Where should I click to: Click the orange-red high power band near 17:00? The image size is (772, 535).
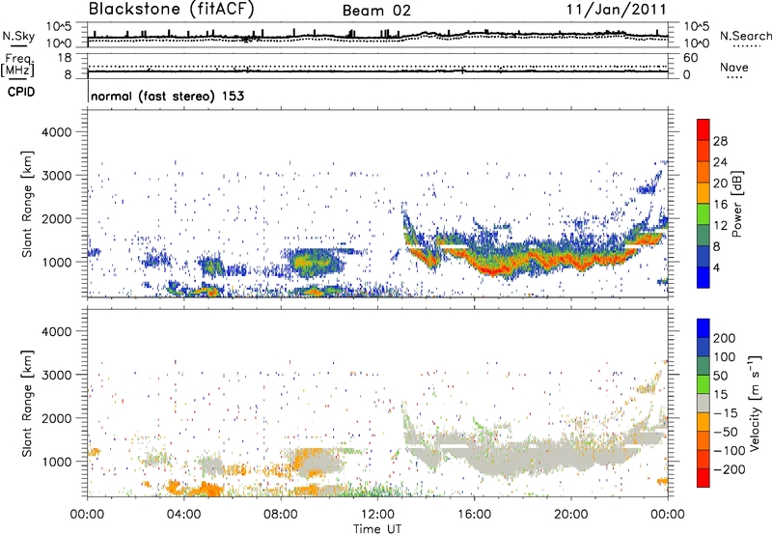(x=497, y=270)
